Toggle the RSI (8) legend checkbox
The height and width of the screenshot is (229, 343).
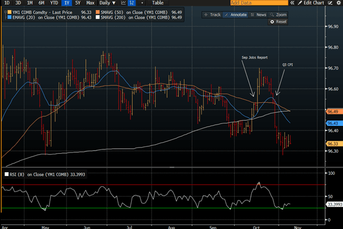coord(7,174)
